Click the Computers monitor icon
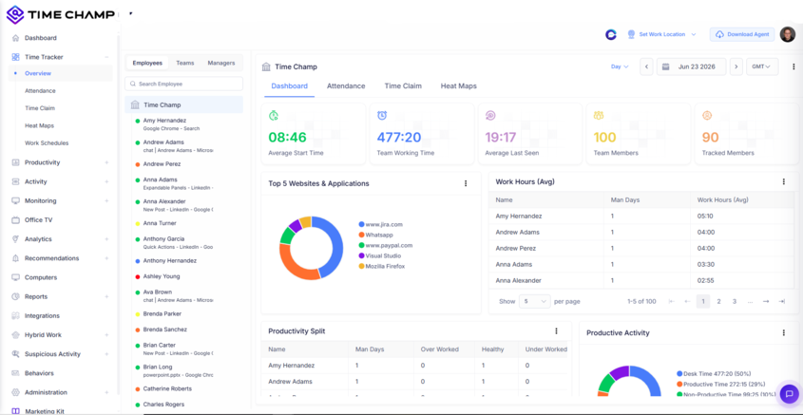803x415 pixels. coord(15,277)
